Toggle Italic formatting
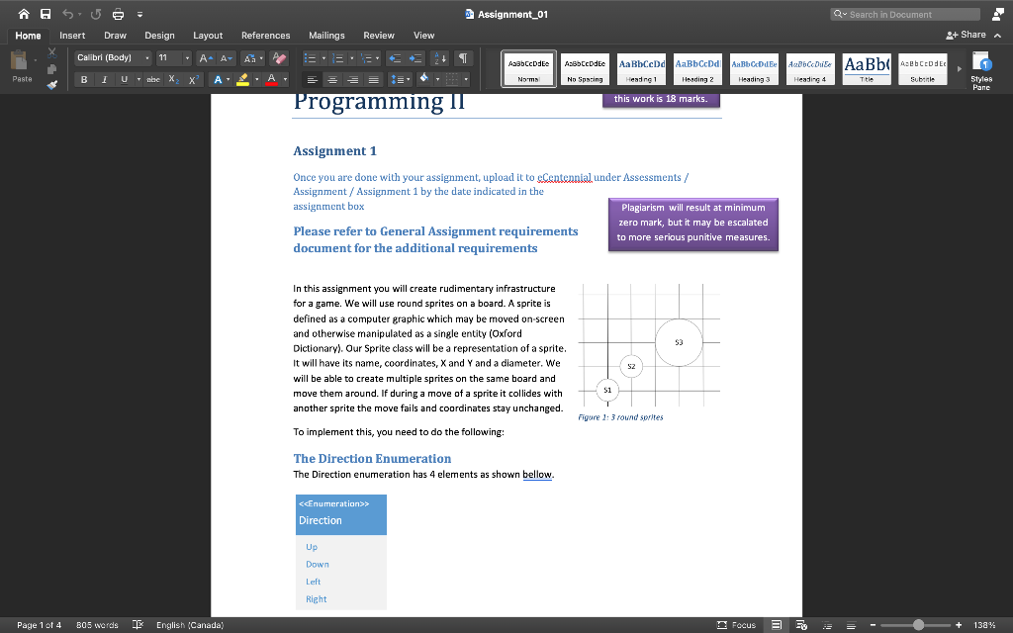Image resolution: width=1013 pixels, height=633 pixels. coord(104,79)
